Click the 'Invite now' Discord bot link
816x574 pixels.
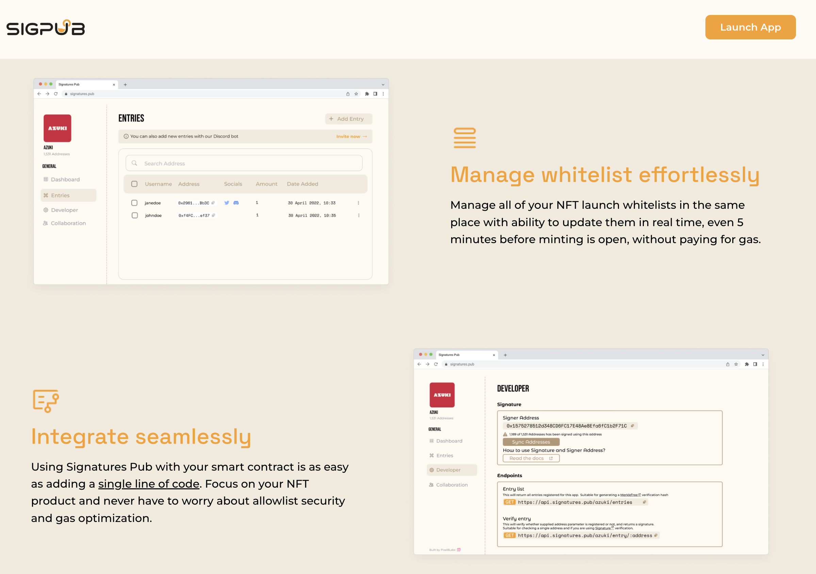point(352,136)
